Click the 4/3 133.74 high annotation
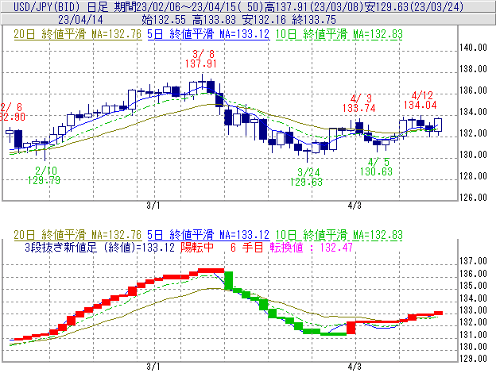Screen dimensions: 496x377 click(359, 103)
